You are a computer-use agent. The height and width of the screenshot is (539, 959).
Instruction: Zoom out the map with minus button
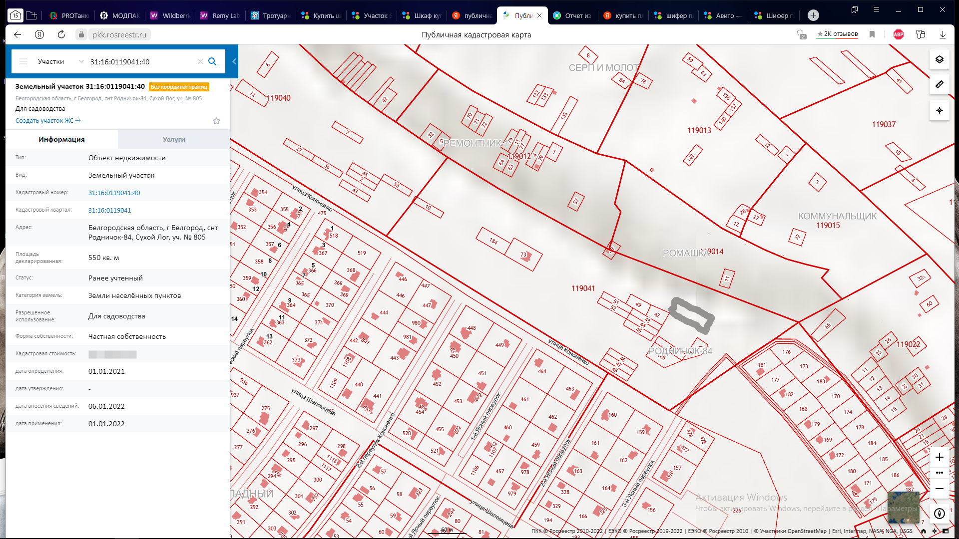pos(939,489)
